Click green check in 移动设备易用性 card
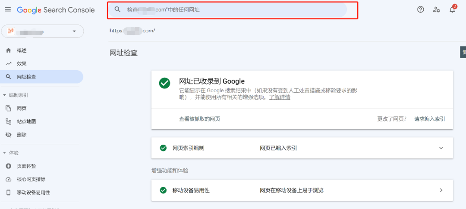This screenshot has height=209, width=466. pyautogui.click(x=163, y=190)
